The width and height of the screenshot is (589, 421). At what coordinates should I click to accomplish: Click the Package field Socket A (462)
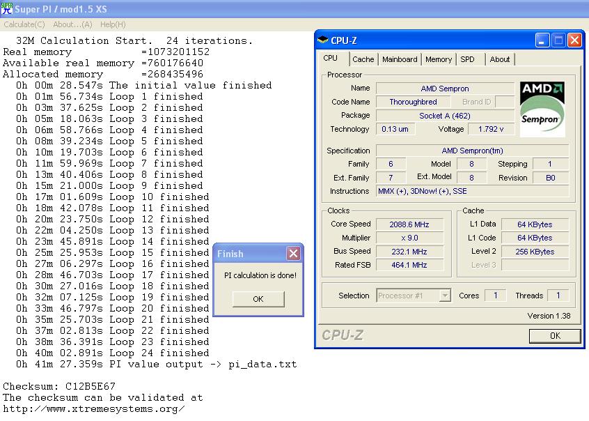pyautogui.click(x=445, y=116)
